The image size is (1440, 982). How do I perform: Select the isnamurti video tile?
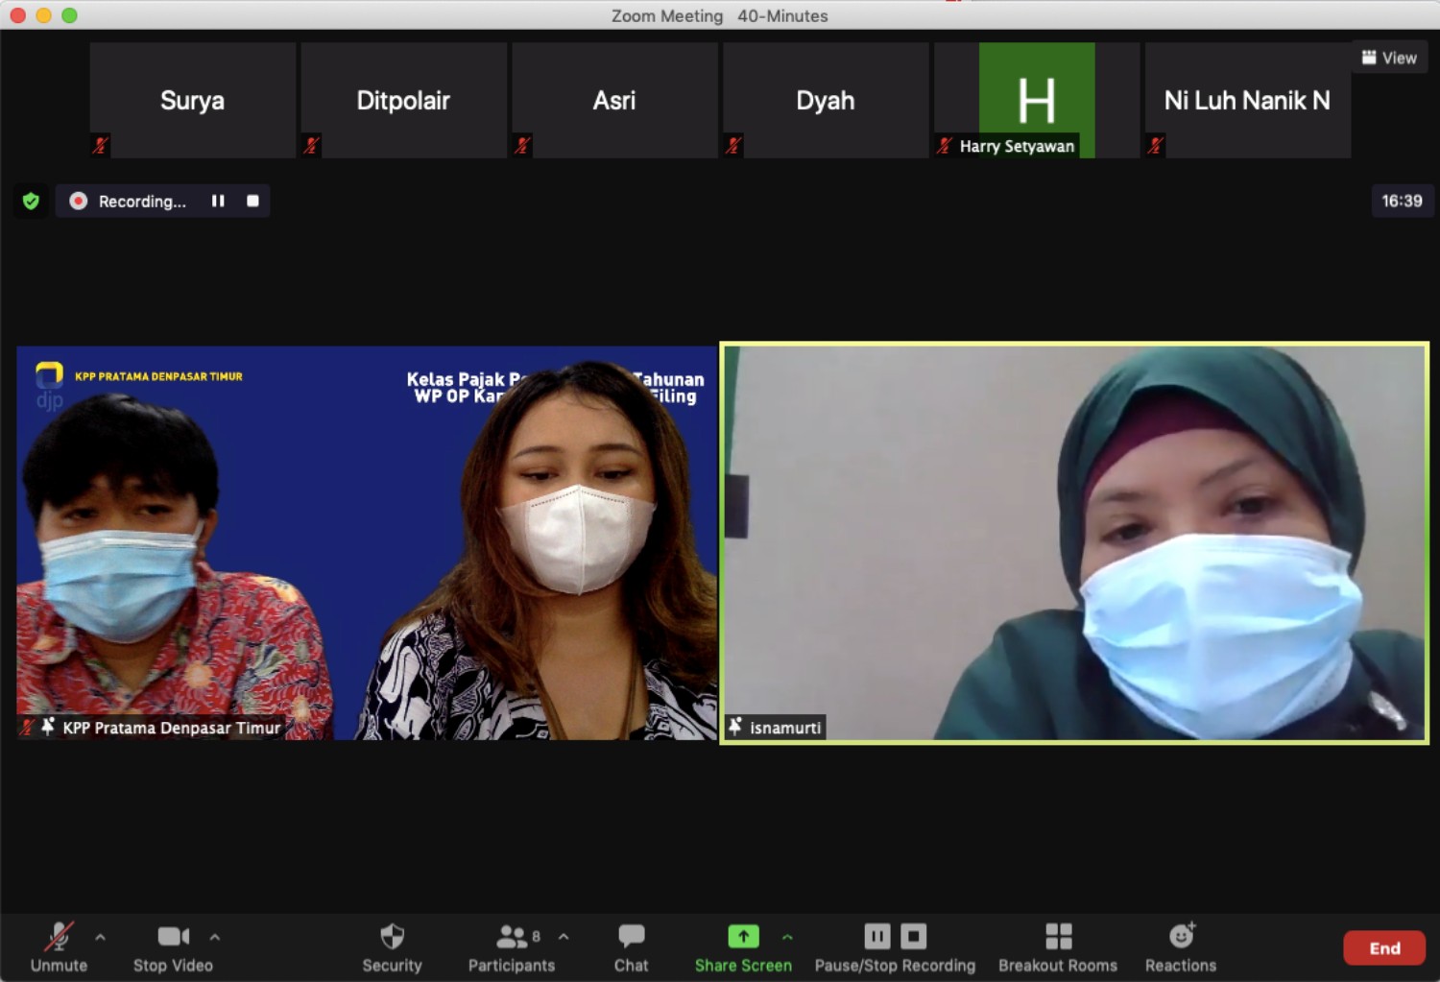tap(1073, 543)
